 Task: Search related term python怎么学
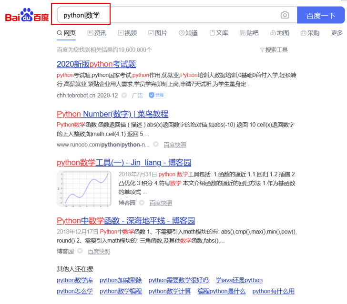coord(75,292)
